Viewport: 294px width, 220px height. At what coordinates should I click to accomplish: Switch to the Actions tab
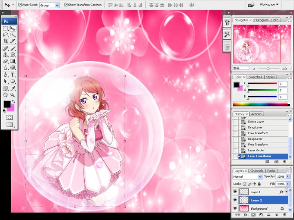256,114
